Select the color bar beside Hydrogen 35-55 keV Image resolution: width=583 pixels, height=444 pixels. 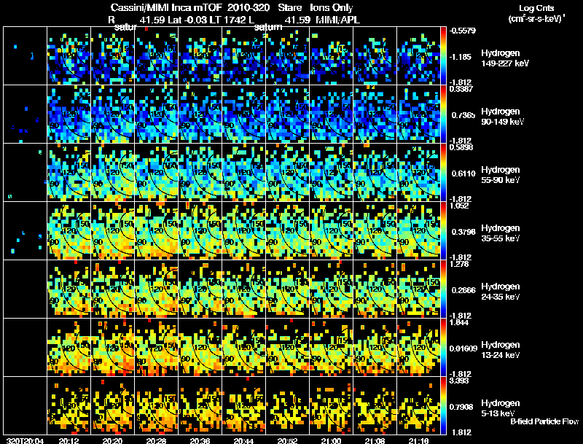point(443,230)
